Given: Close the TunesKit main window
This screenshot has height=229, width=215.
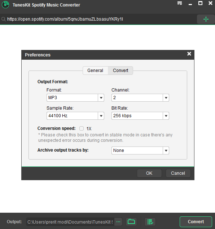Looking at the screenshot, I should click(x=210, y=3).
